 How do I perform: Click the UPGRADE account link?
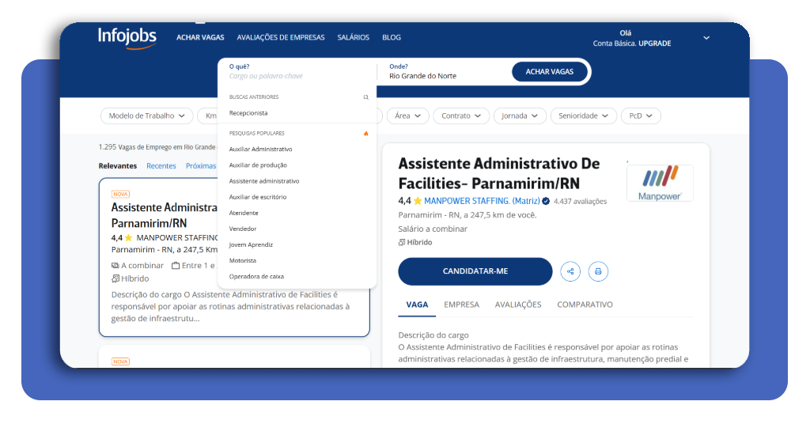pos(654,44)
